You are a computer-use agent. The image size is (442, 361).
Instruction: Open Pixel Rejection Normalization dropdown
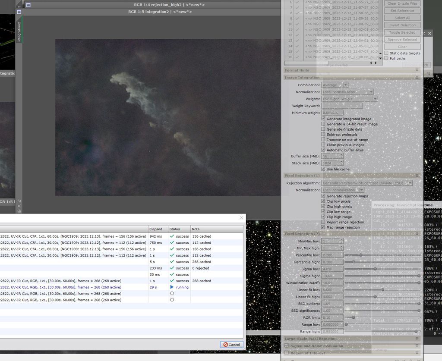pos(342,190)
